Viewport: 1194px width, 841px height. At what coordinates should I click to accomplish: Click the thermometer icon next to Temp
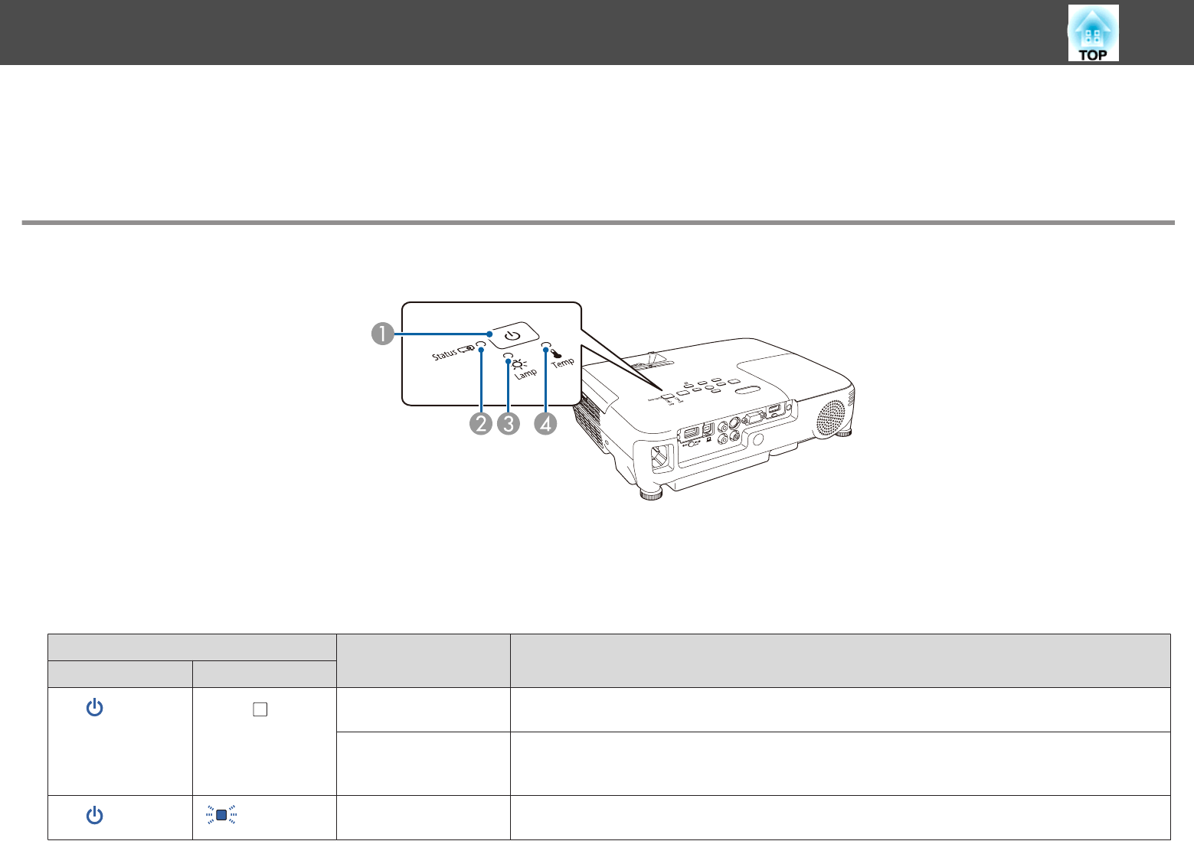[554, 354]
